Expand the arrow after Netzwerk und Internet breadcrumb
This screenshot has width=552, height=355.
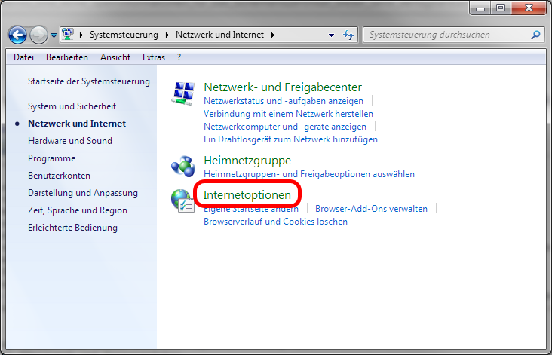[x=273, y=35]
